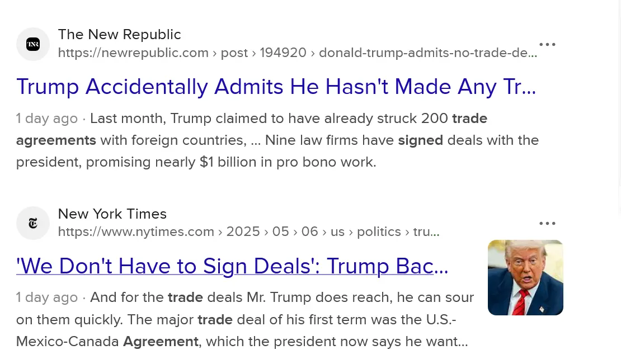The width and height of the screenshot is (621, 364).
Task: Click The New Republic favicon icon
Action: click(33, 44)
